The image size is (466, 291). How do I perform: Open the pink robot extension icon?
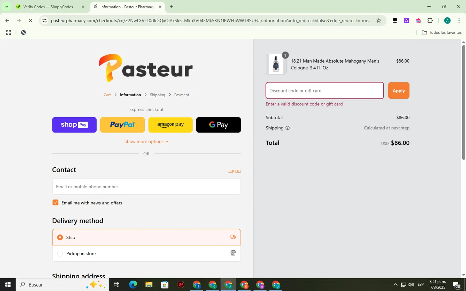418,20
